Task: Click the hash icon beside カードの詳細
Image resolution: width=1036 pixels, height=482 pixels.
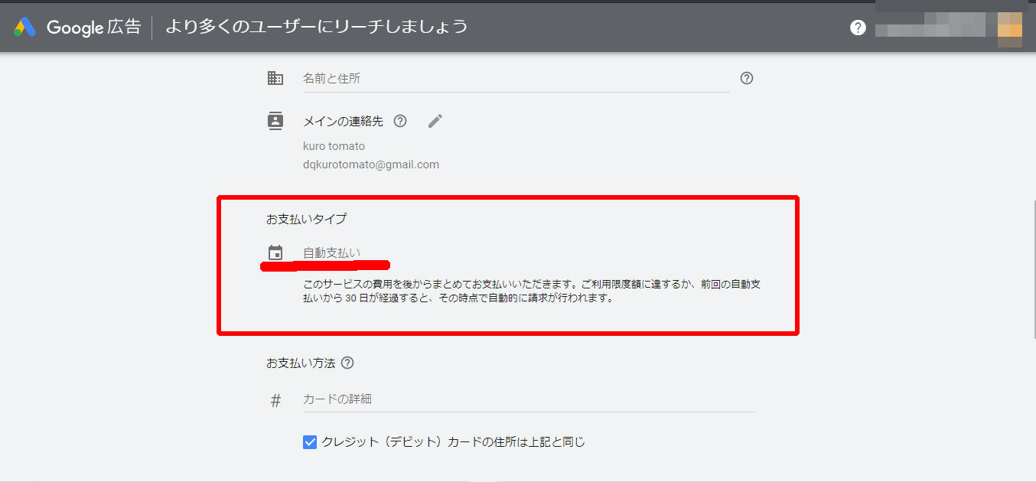Action: click(275, 400)
